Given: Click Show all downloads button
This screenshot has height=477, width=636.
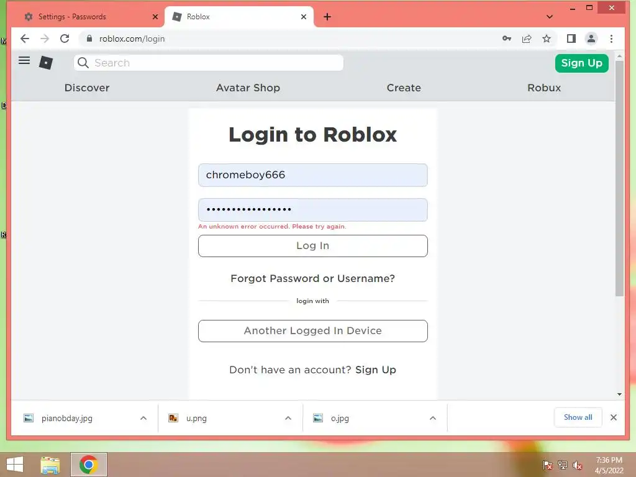Looking at the screenshot, I should click(578, 417).
